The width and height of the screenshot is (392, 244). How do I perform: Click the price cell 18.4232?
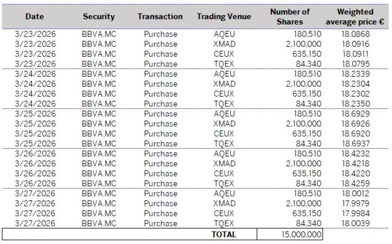point(355,153)
